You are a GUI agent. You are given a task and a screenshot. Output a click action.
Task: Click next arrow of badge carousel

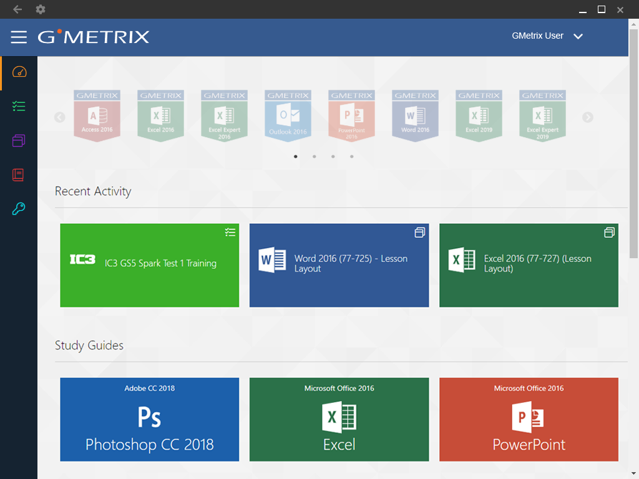click(x=588, y=117)
